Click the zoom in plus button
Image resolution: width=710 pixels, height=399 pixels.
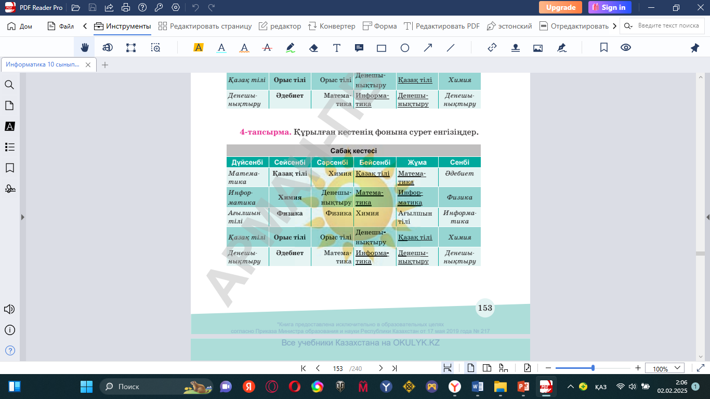click(x=638, y=368)
